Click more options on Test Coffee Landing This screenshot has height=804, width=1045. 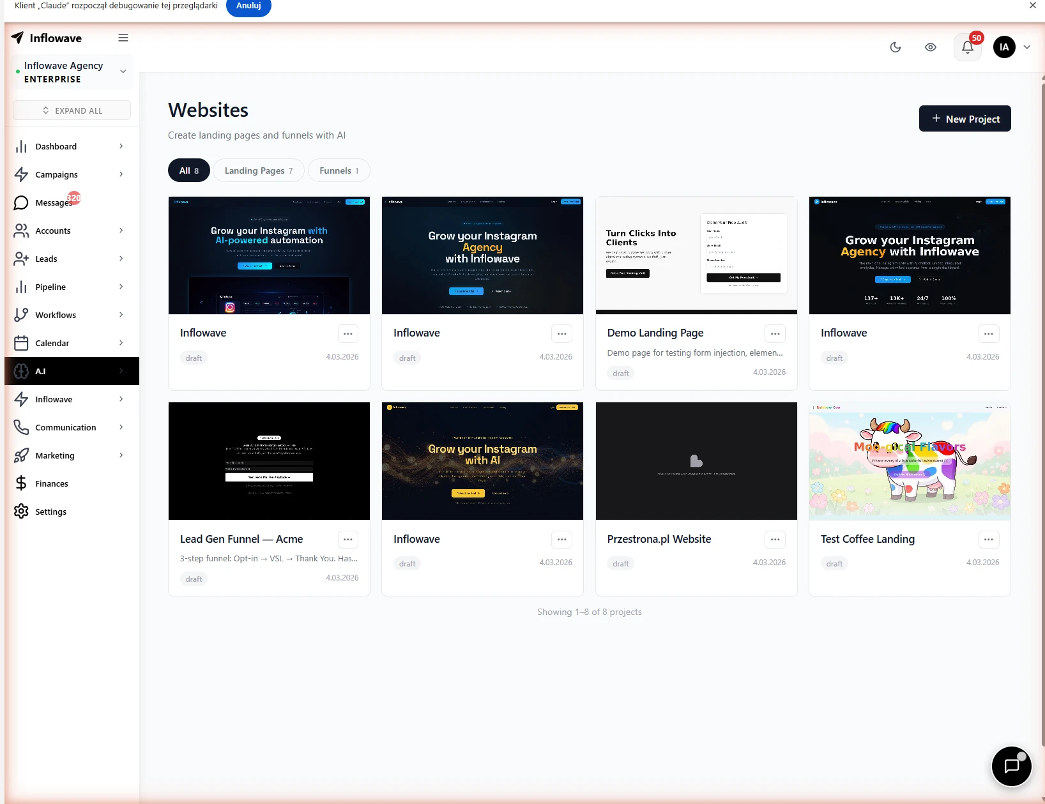pos(988,540)
